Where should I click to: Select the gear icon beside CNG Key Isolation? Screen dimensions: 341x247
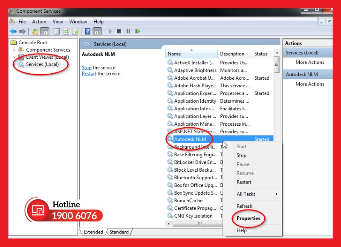click(x=170, y=216)
